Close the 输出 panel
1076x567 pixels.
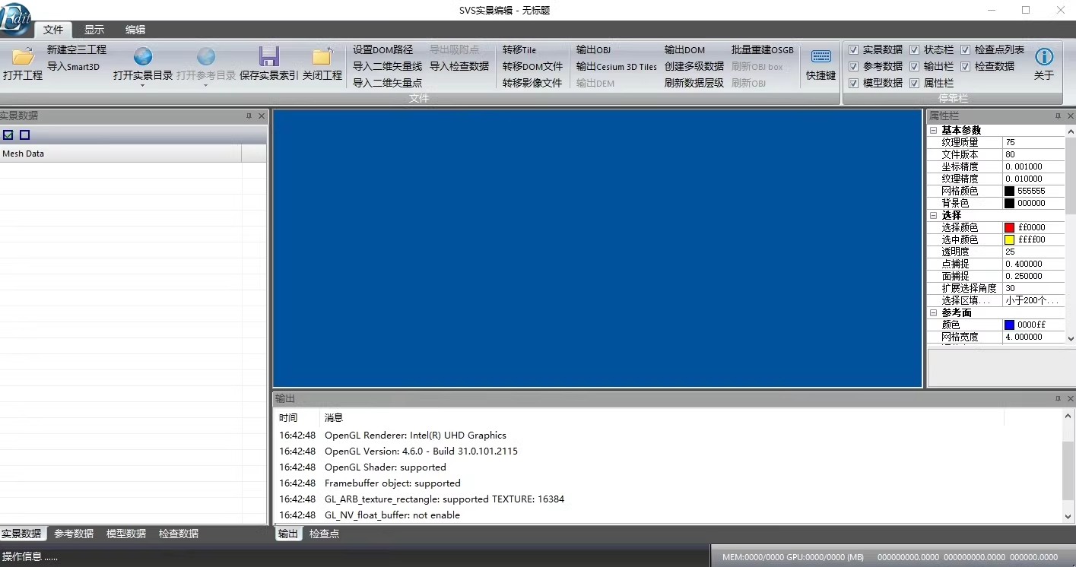click(x=1071, y=398)
